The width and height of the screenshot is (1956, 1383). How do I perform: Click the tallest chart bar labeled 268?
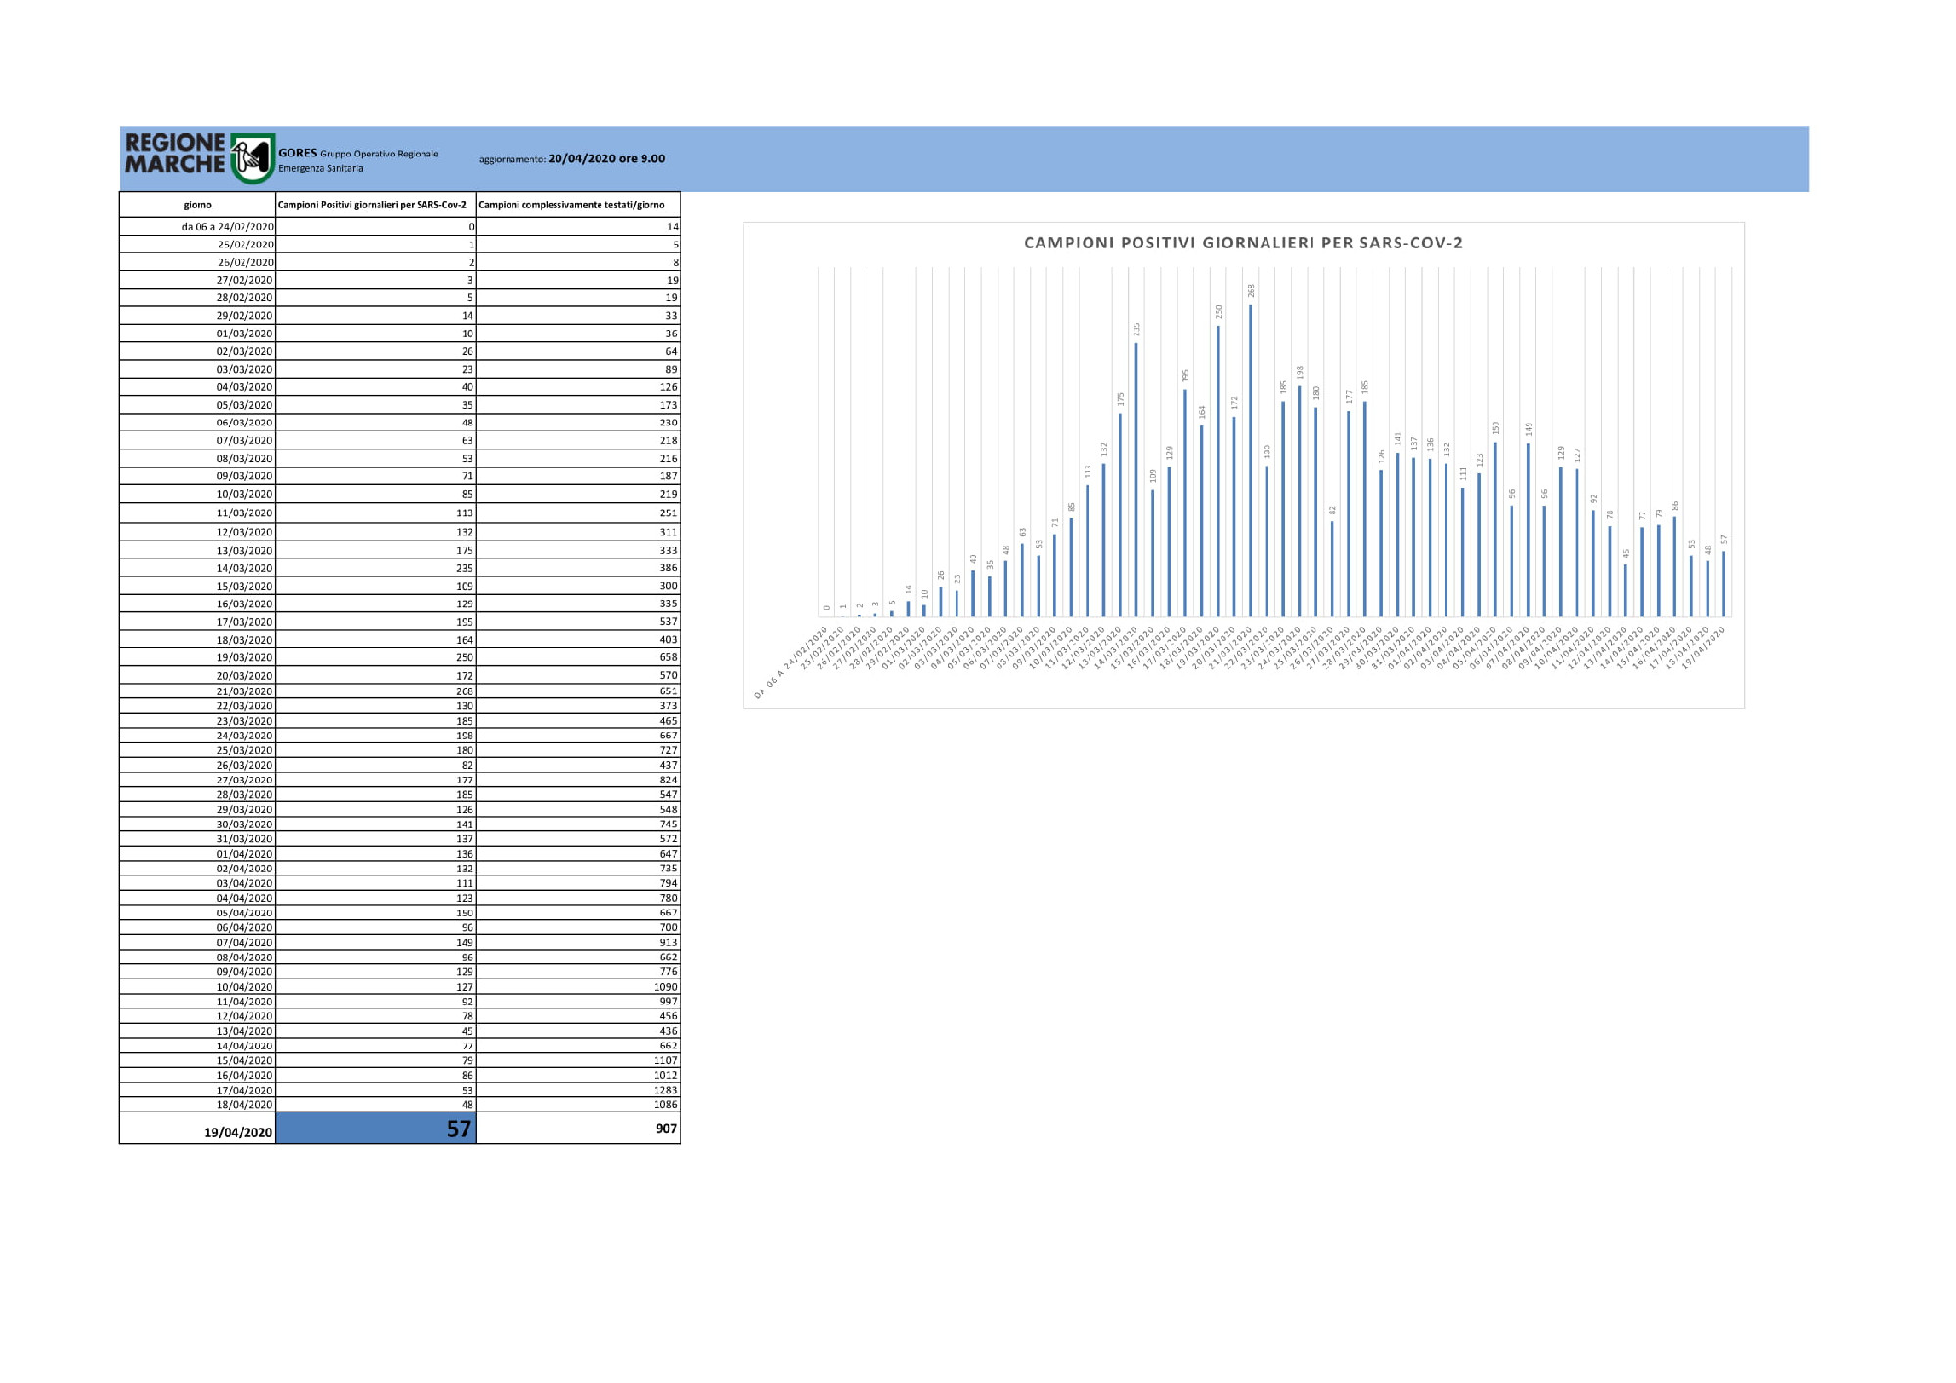coord(1250,460)
